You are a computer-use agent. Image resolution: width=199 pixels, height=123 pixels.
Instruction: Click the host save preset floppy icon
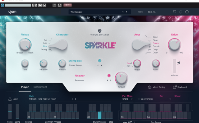pos(44,5)
